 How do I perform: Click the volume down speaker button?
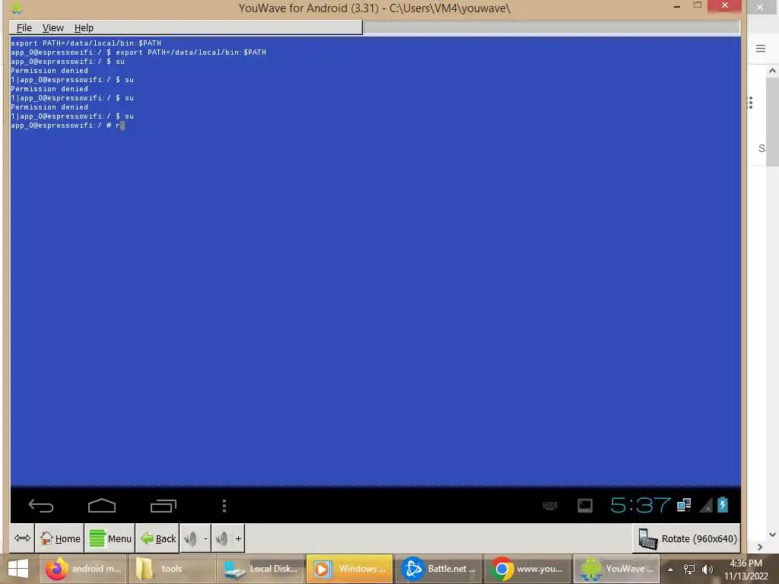pos(196,538)
